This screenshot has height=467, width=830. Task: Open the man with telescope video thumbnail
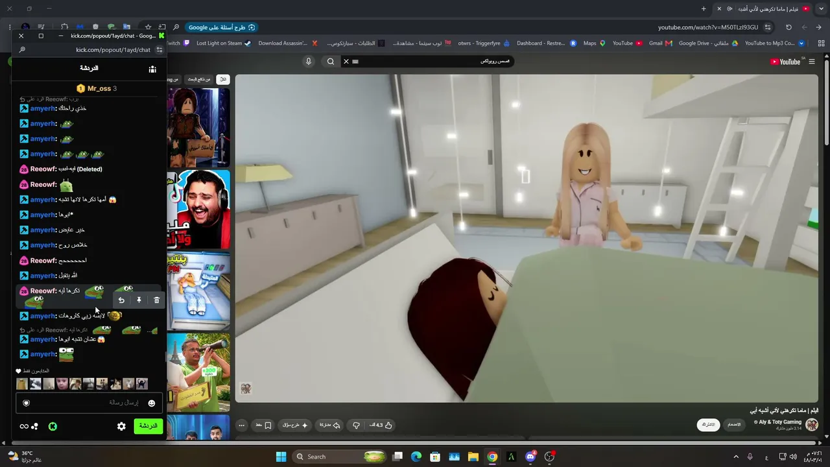tap(198, 372)
